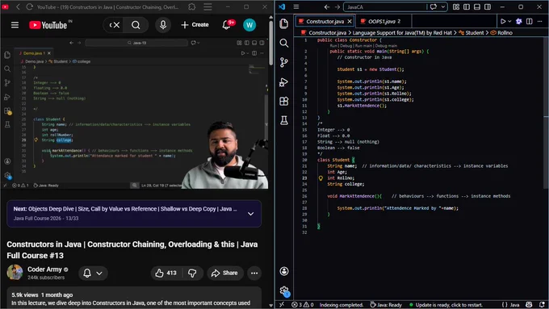Open the VS Code Explorer panel

pos(284,23)
